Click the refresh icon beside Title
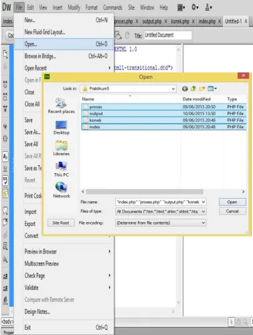Image resolution: width=253 pixels, height=335 pixels. 127,35
